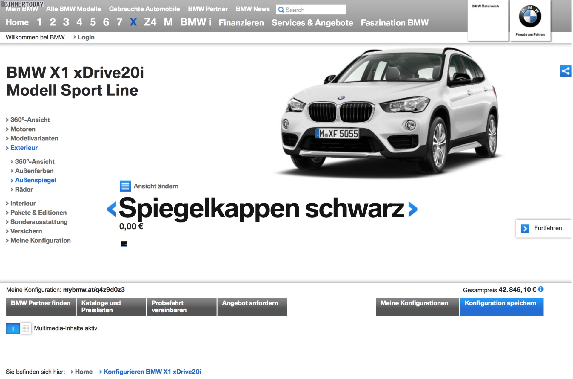Open the BMW Partner top link
Image resolution: width=573 pixels, height=379 pixels.
coord(208,9)
